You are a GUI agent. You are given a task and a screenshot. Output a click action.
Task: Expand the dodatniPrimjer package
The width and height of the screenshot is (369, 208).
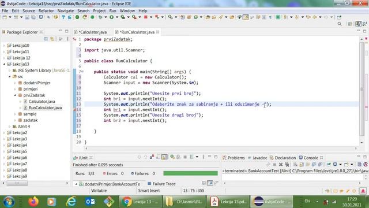click(15, 83)
